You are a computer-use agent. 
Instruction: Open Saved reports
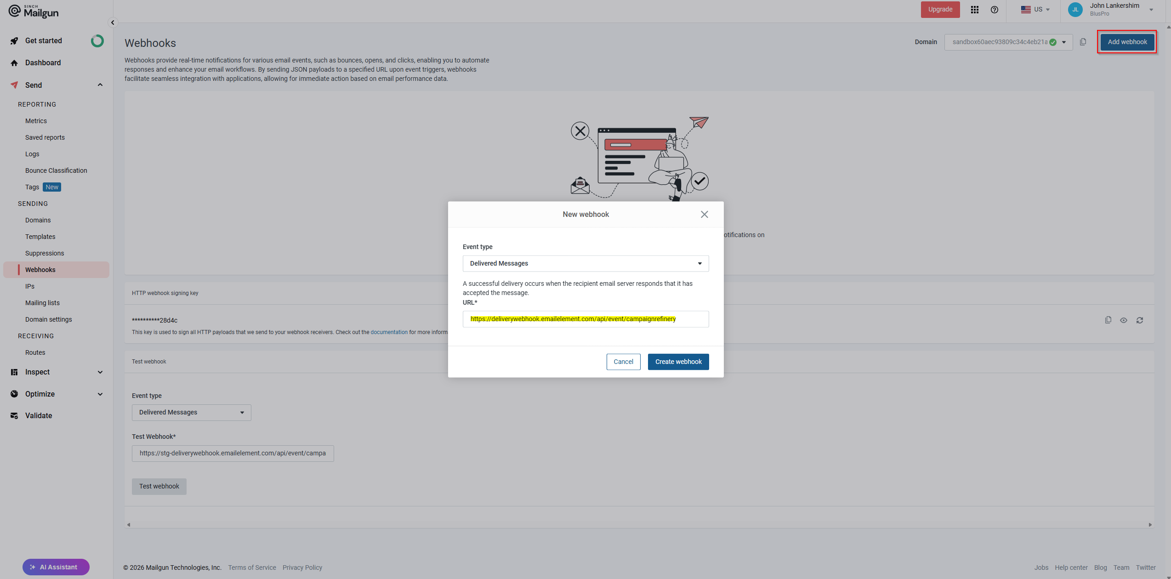[x=45, y=137]
